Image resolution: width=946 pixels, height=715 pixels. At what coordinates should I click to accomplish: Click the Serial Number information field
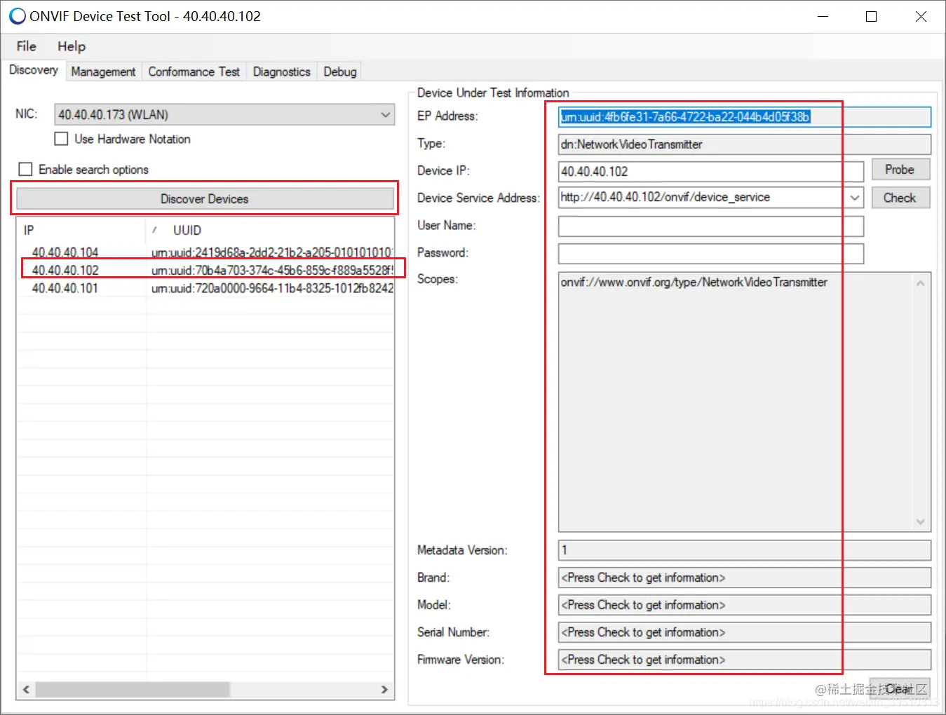[x=745, y=632]
